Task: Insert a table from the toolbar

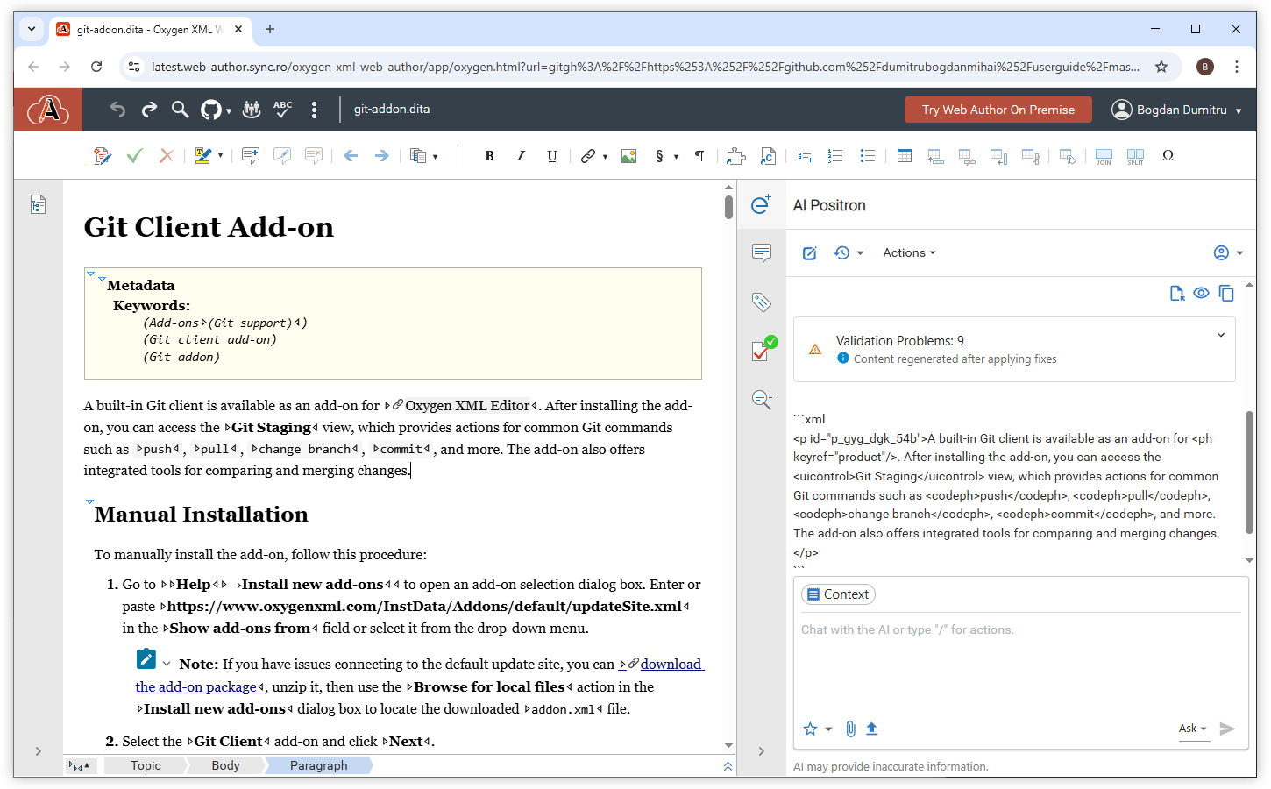Action: click(904, 156)
